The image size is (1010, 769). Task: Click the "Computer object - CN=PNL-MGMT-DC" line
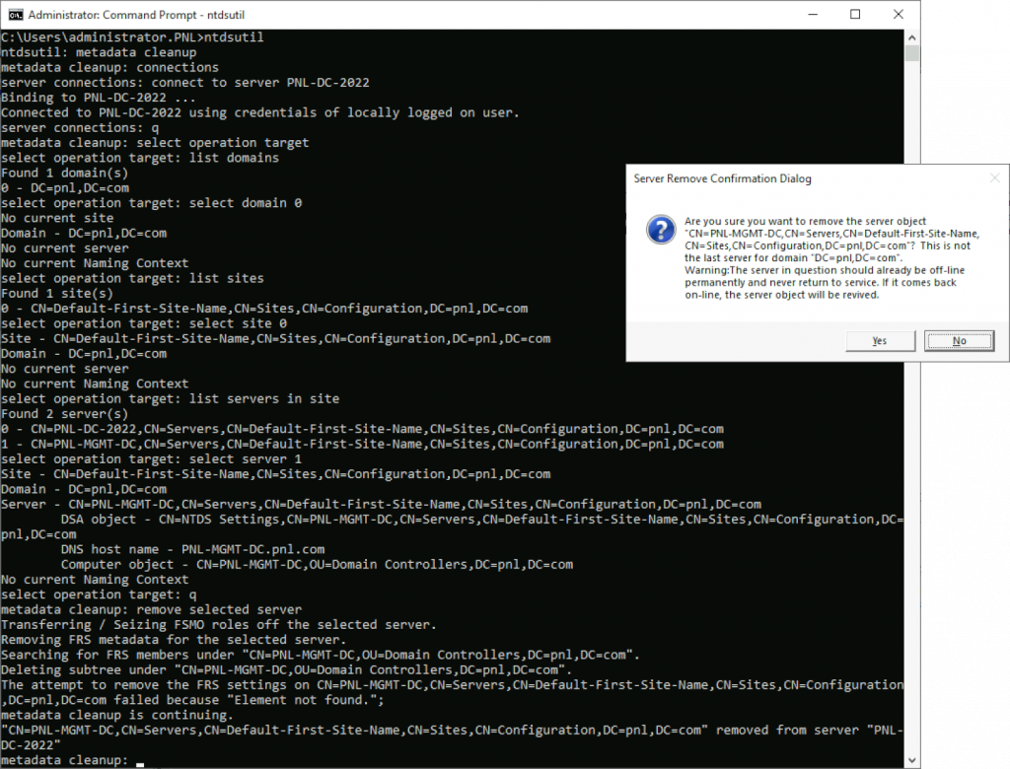[x=317, y=565]
